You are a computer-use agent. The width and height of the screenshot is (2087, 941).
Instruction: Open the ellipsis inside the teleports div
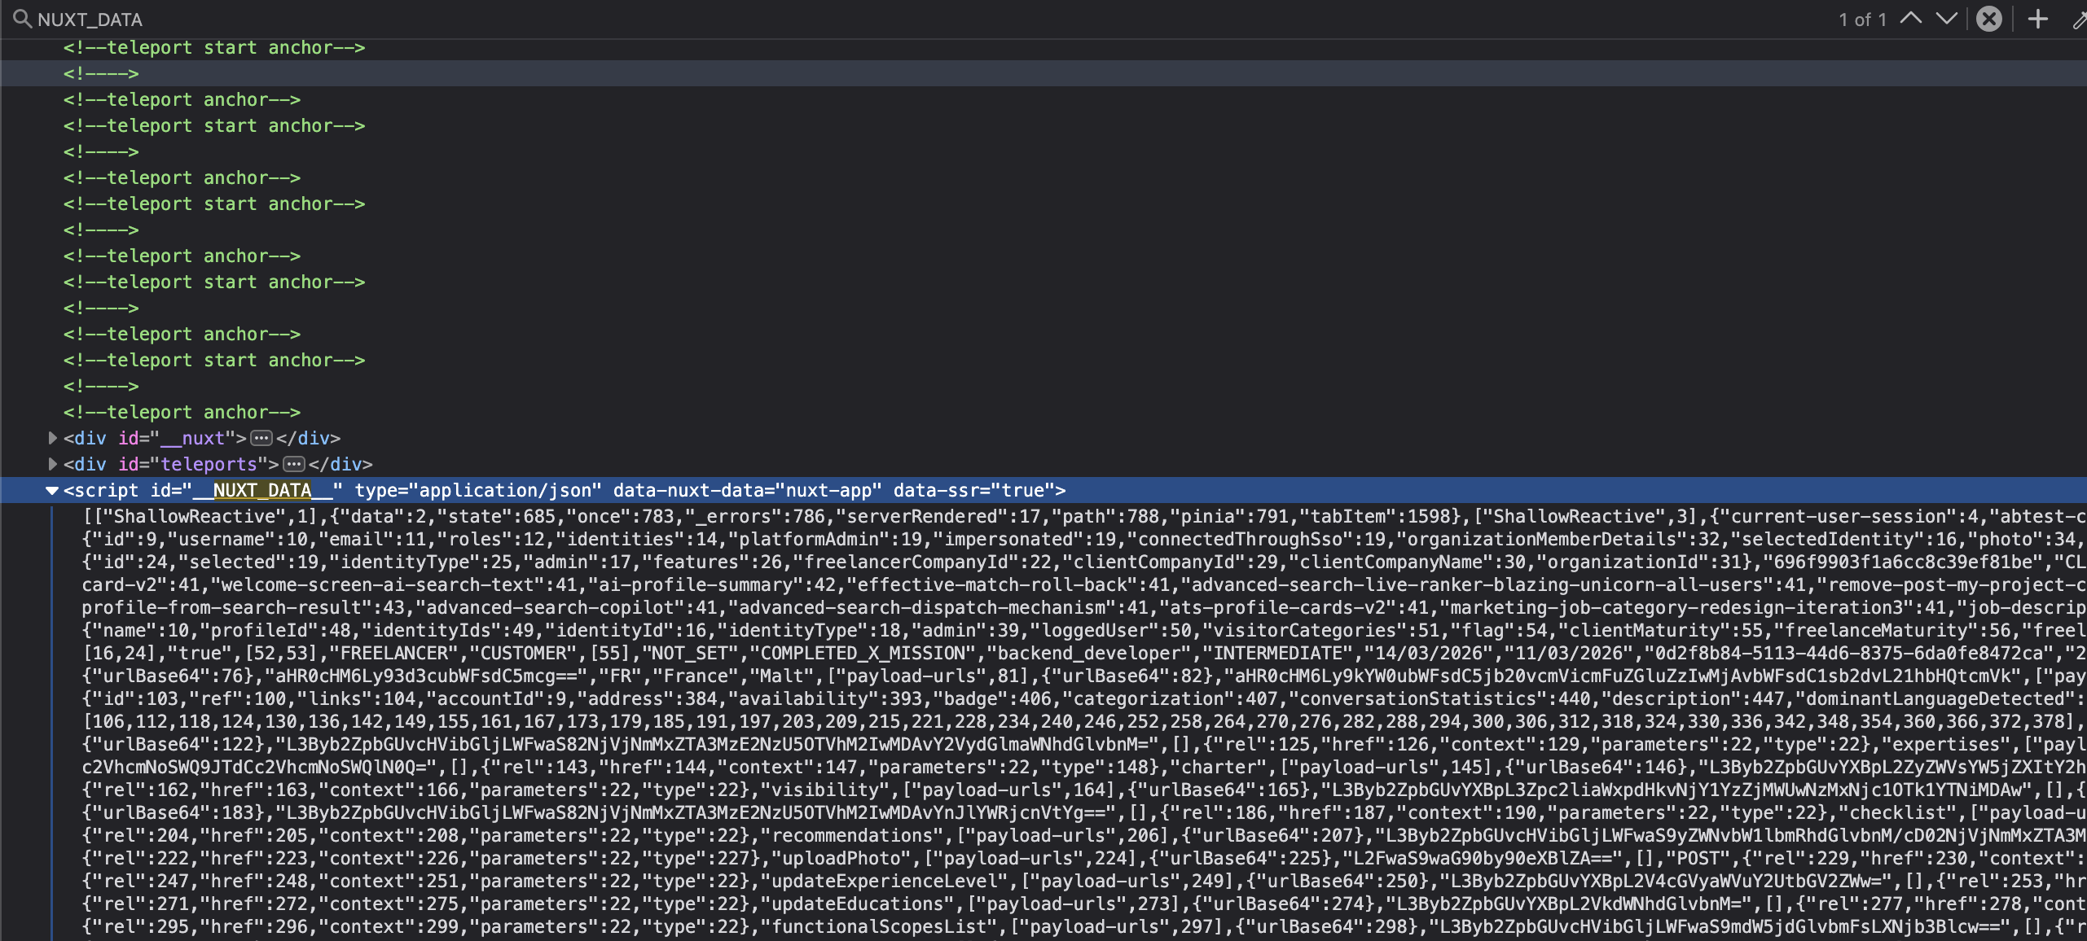tap(293, 465)
